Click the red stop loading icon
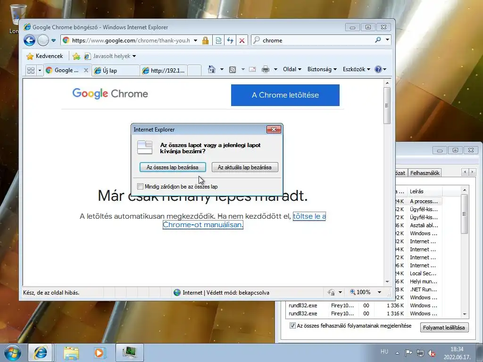Screen dimensions: 483x362 pos(242,41)
